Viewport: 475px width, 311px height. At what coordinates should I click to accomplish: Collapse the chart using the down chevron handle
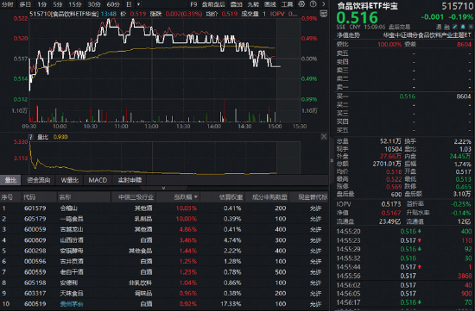click(x=163, y=188)
